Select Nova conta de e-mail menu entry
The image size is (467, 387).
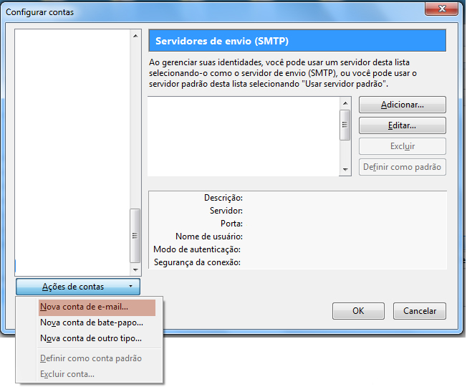(x=85, y=307)
